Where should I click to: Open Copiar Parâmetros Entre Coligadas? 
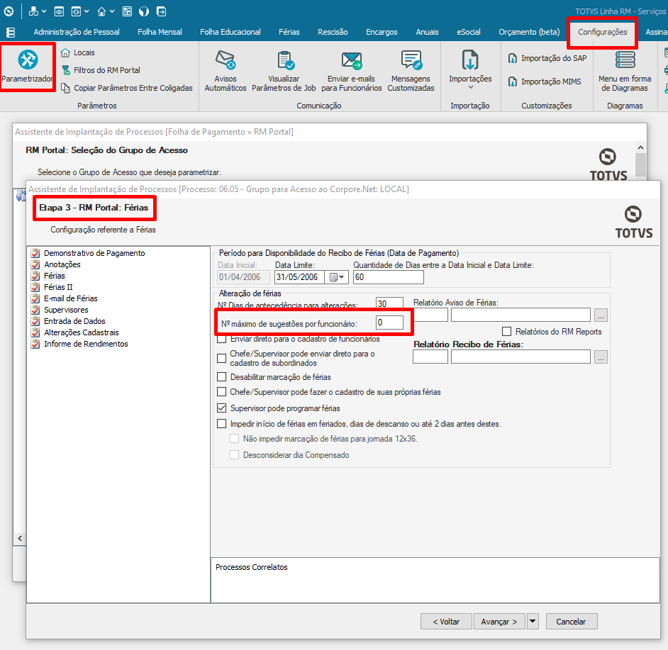point(126,88)
